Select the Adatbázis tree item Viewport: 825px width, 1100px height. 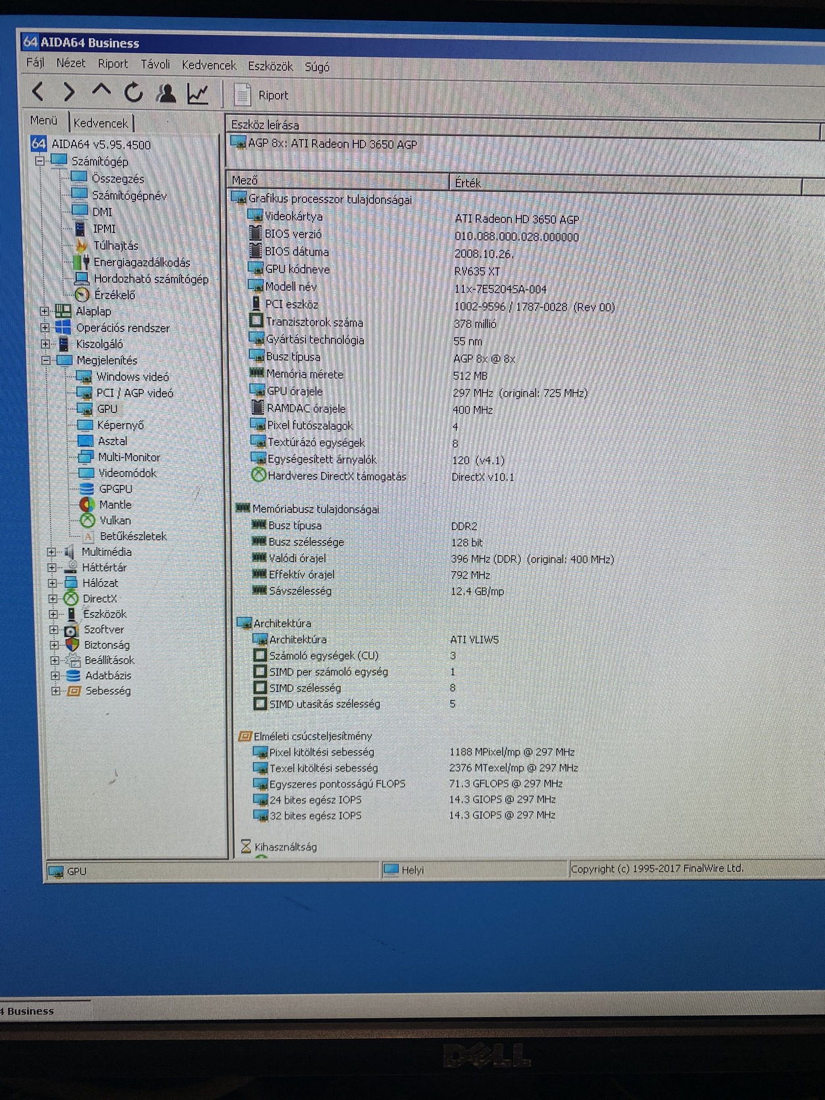pos(99,675)
